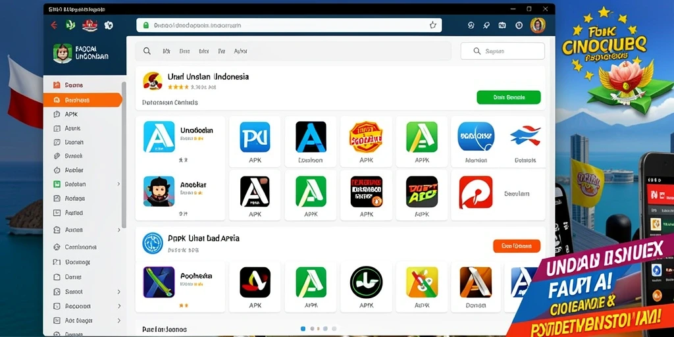Select the last pagination dot at bottom
674x337 pixels.
pyautogui.click(x=334, y=328)
